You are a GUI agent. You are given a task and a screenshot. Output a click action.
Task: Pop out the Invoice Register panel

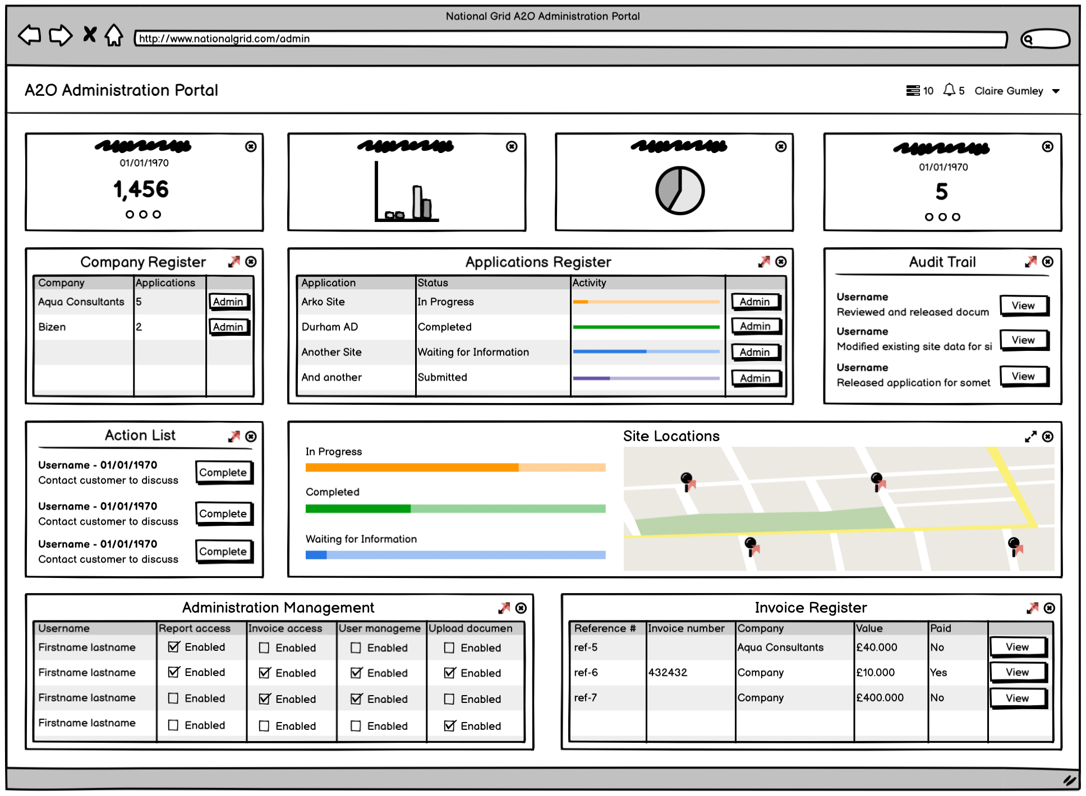click(1032, 608)
